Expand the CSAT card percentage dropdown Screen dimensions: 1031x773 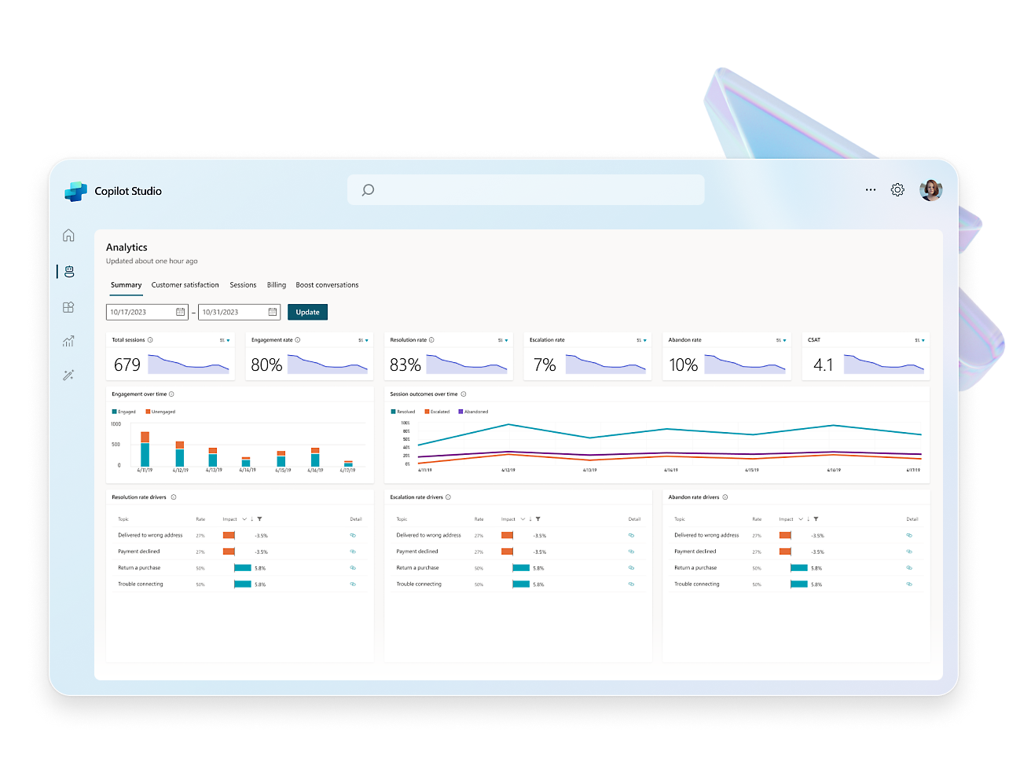click(923, 341)
